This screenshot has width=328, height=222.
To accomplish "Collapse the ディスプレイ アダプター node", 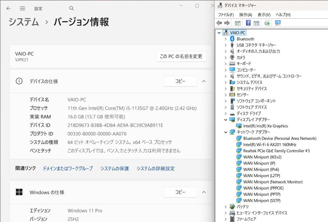I will click(x=225, y=119).
